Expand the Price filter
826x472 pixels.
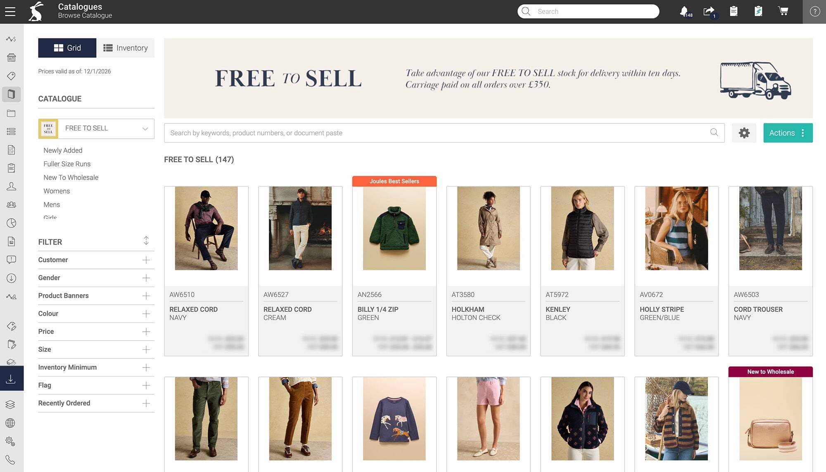pos(146,332)
